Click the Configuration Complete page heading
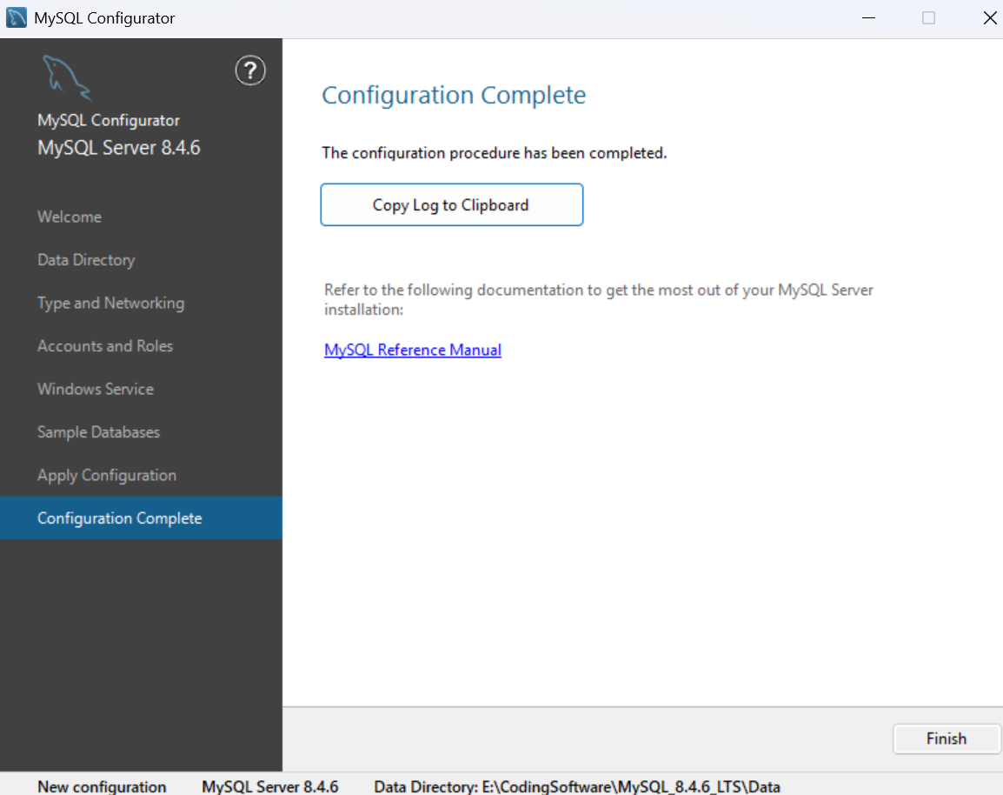Image resolution: width=1003 pixels, height=795 pixels. [453, 95]
